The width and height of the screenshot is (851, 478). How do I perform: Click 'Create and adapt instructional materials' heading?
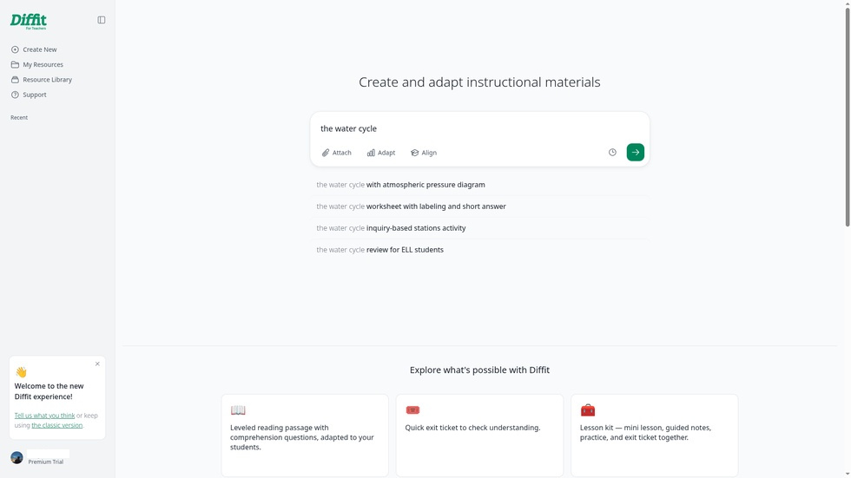point(479,82)
